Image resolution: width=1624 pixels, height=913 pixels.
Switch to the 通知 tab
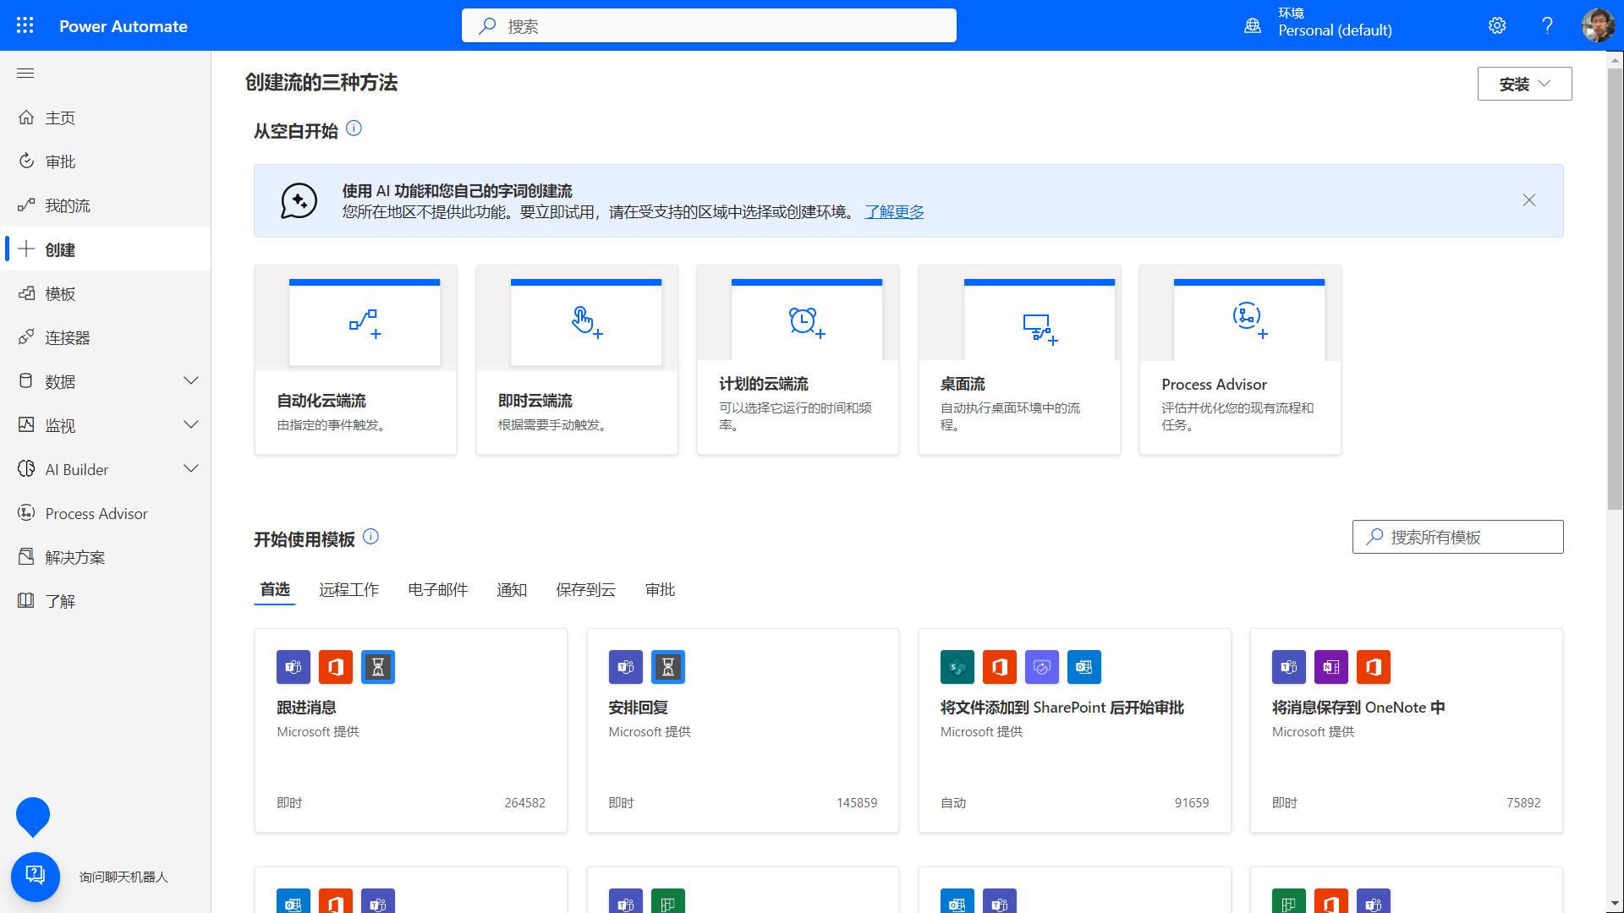coord(512,589)
